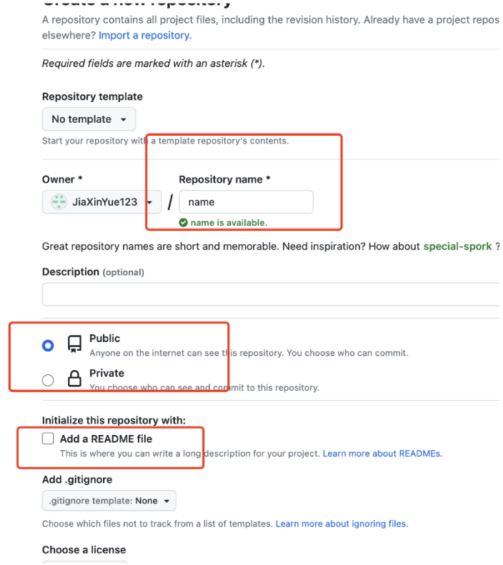Screen dimensions: 503x565
Task: Enable the Add a README file checkbox
Action: tap(48, 439)
